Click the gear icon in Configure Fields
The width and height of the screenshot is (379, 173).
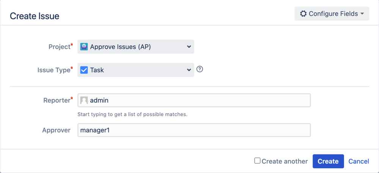[x=303, y=14]
